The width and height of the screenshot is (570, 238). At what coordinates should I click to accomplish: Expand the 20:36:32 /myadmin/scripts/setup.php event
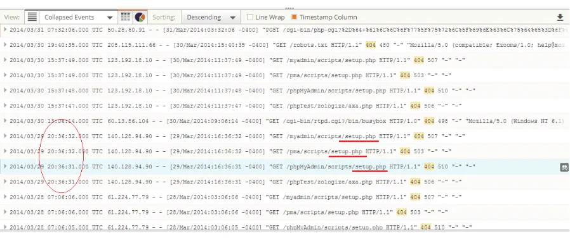[x=5, y=136]
